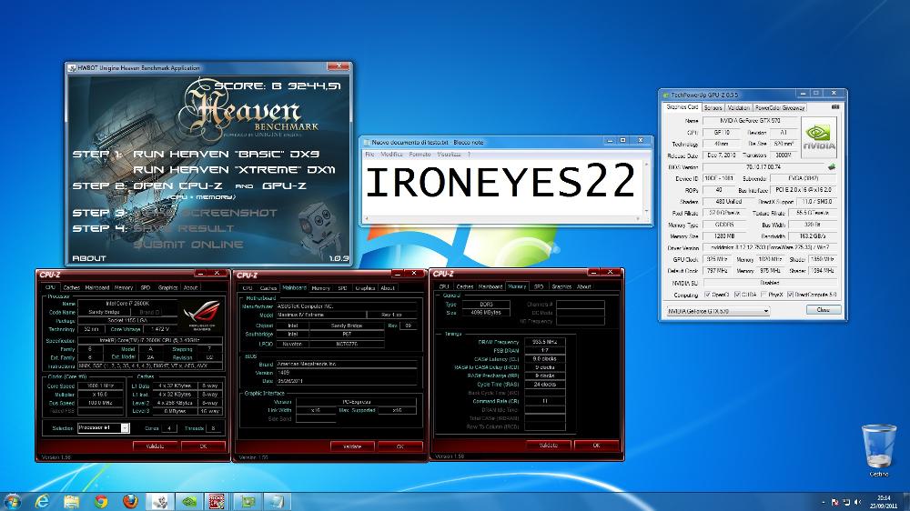Click Submit Online in Heaven benchmark
Screen dimensions: 910x511
click(x=188, y=245)
